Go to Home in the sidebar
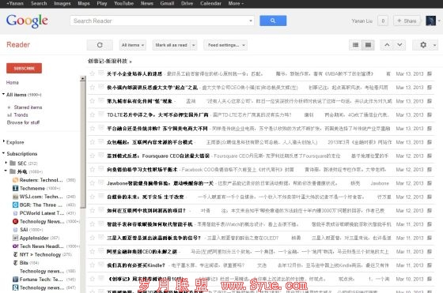This screenshot has height=293, width=443. click(13, 82)
